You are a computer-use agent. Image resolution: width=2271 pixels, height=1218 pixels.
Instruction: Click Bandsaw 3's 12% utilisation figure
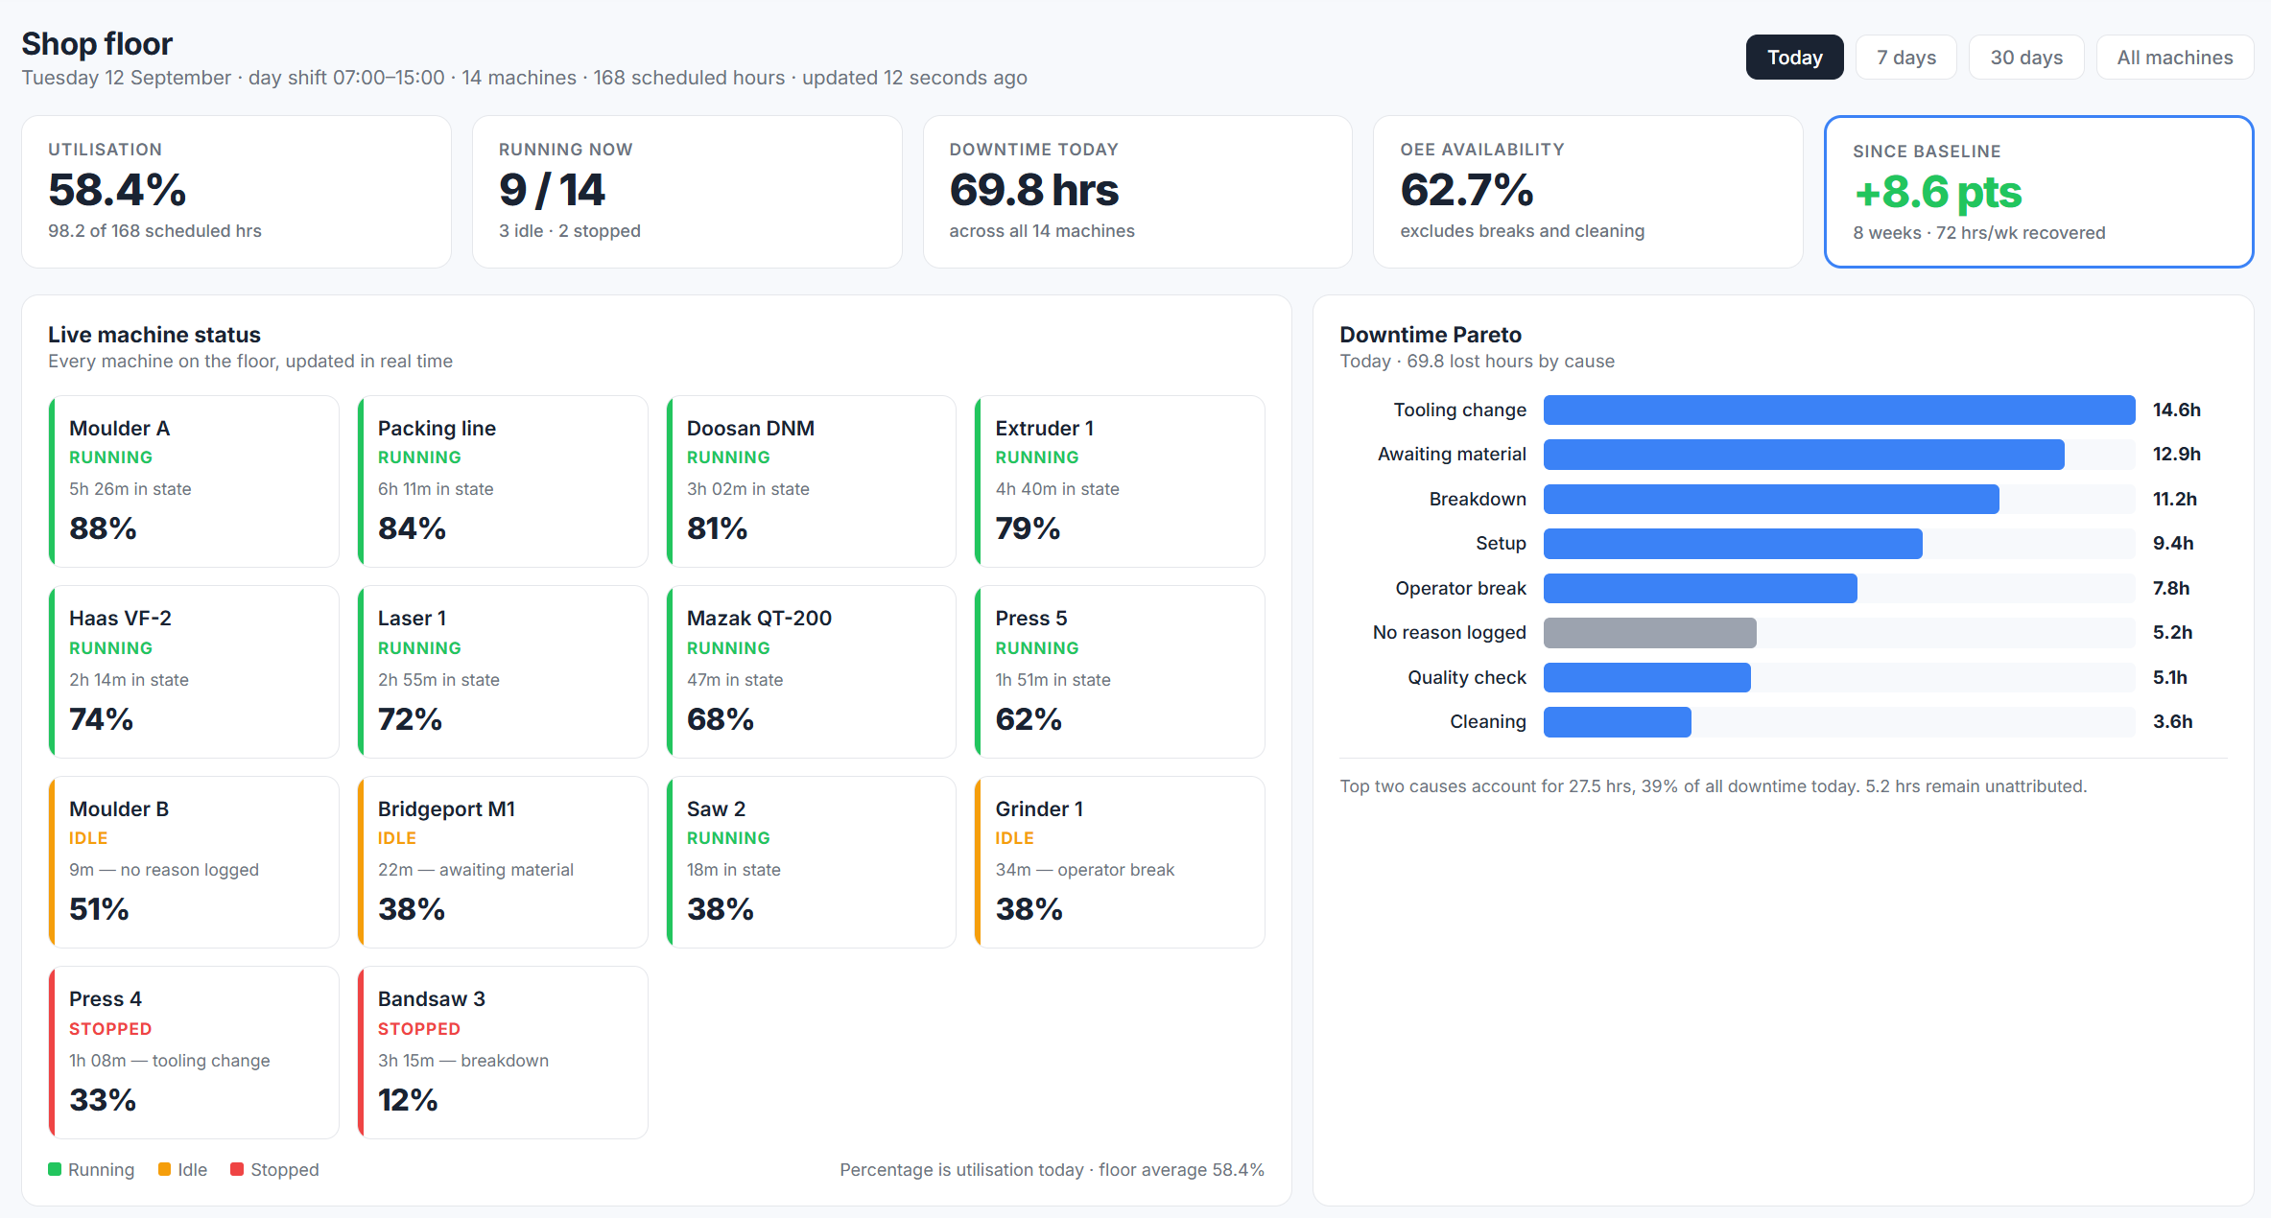pos(408,1100)
